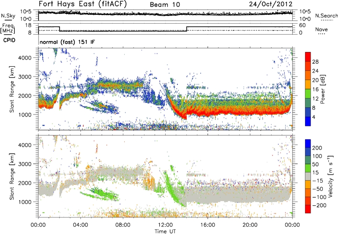The height and width of the screenshot is (234, 338).
Task: Click the "16:00" time tick label
Action: click(207, 225)
